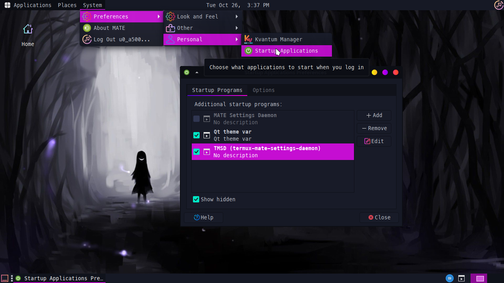
Task: Click the clock showing Tue Oct 26, 3:37 PM
Action: (x=238, y=5)
